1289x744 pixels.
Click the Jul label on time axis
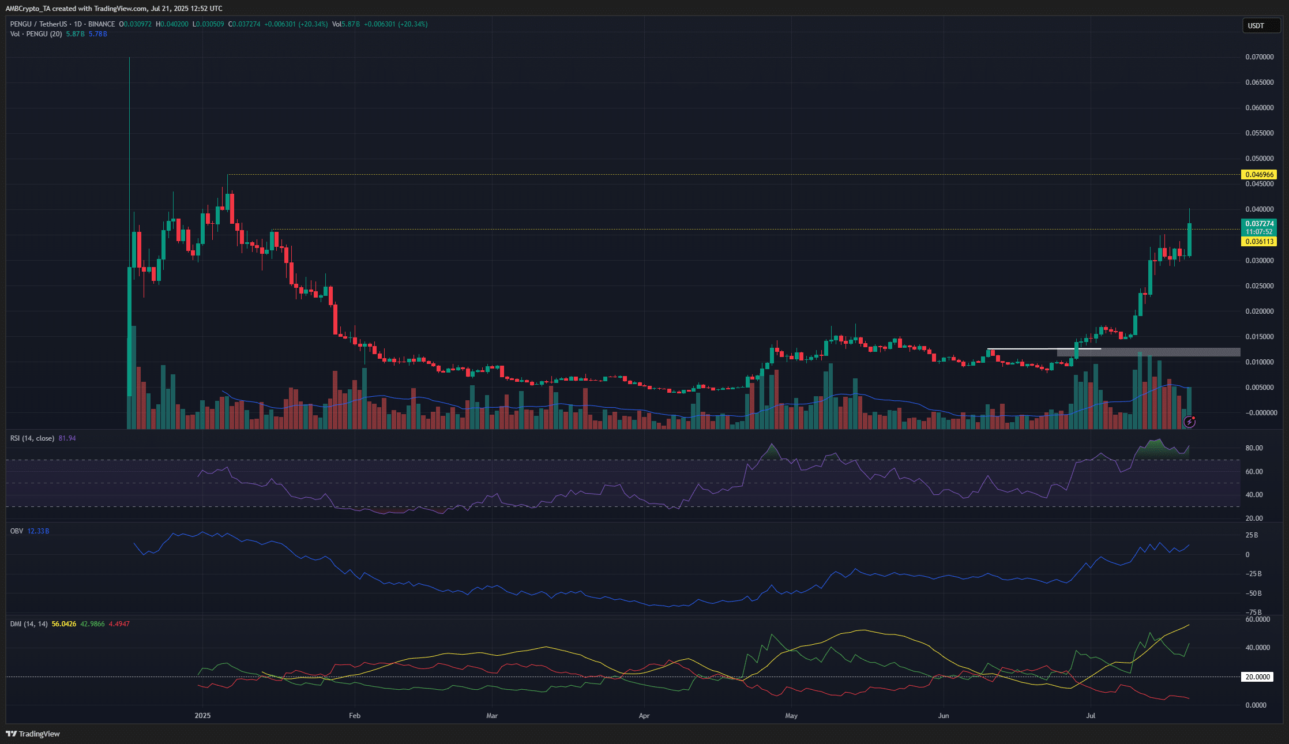tap(1091, 716)
